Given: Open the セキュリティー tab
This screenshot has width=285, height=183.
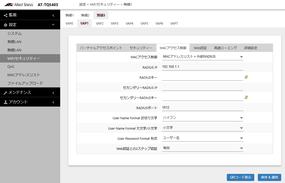Looking at the screenshot, I should (141, 48).
